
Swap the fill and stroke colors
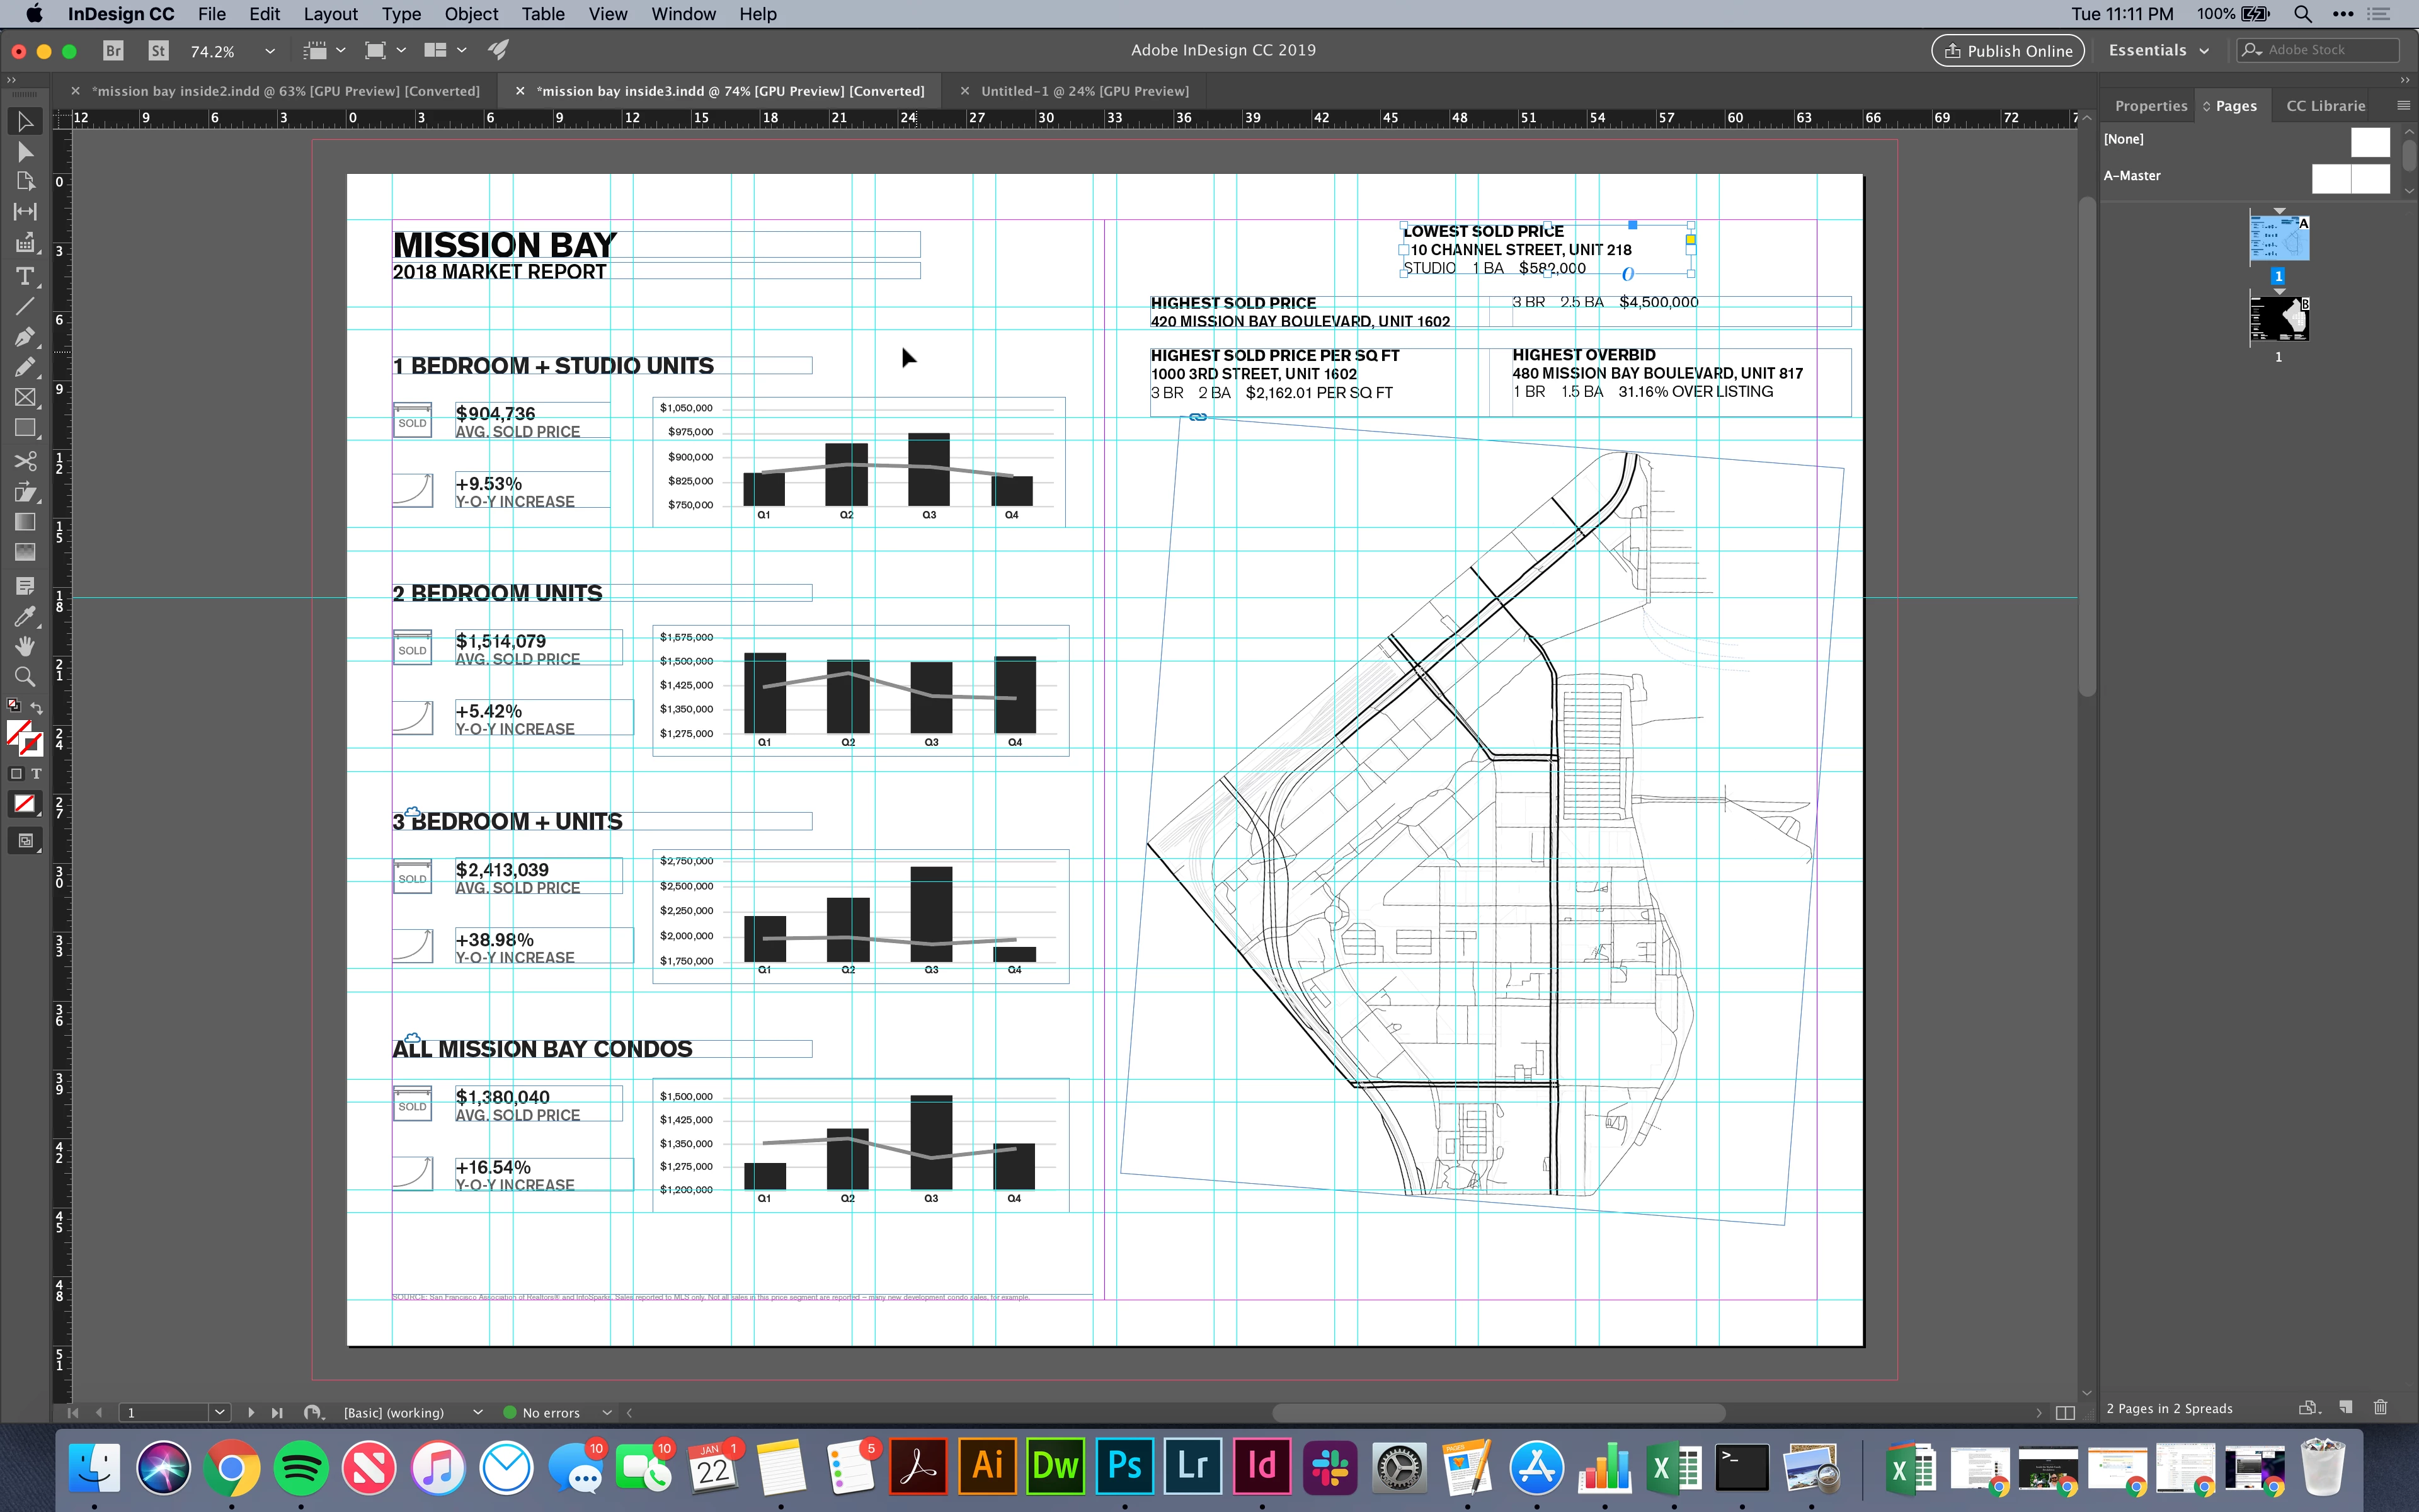(x=37, y=707)
